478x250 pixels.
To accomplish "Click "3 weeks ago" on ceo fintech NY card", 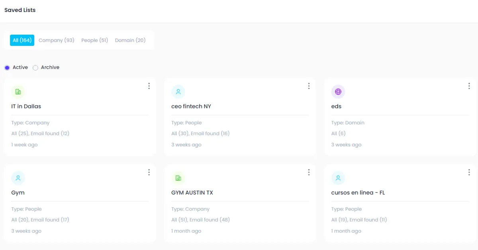I will [186, 145].
